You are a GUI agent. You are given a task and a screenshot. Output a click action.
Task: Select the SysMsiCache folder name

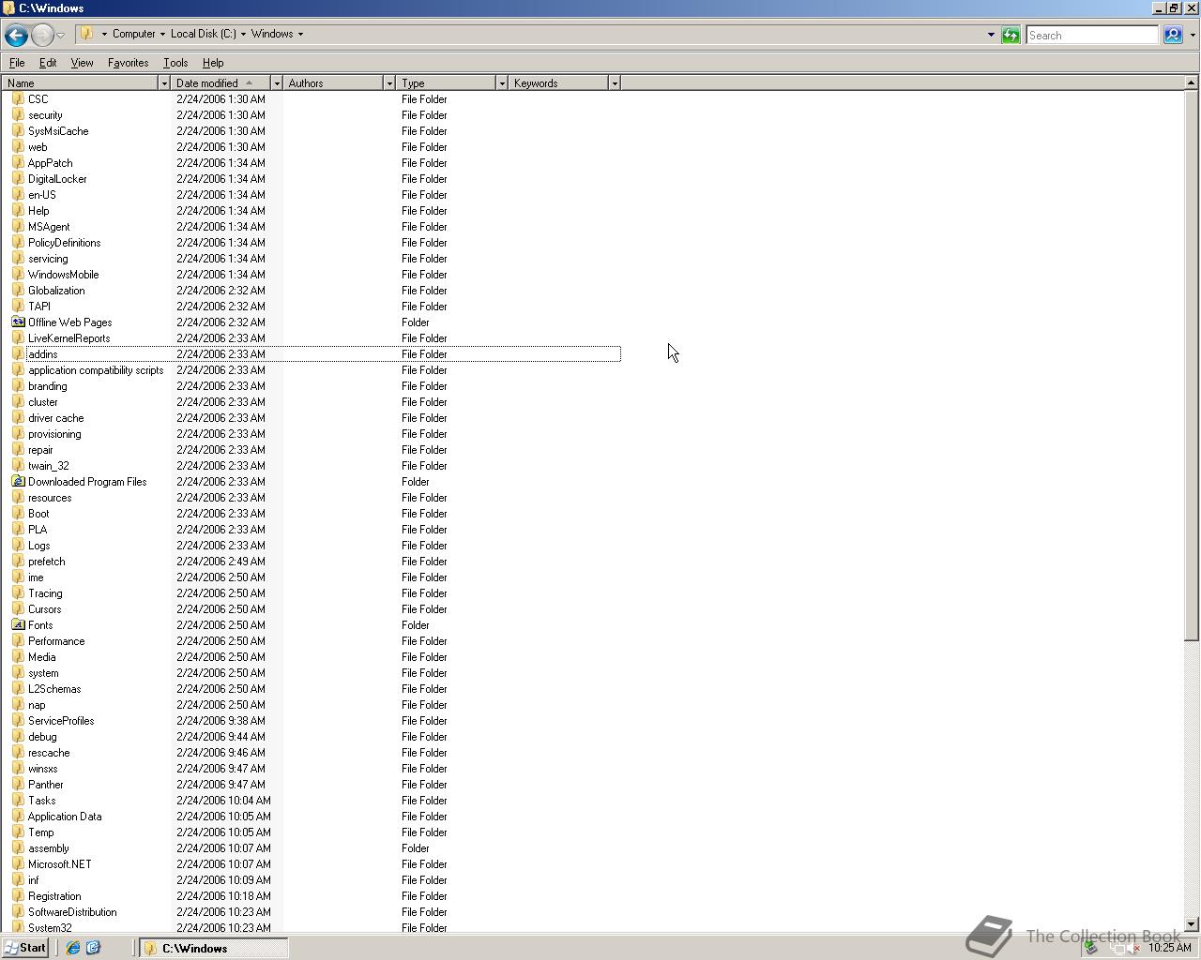[x=58, y=131]
